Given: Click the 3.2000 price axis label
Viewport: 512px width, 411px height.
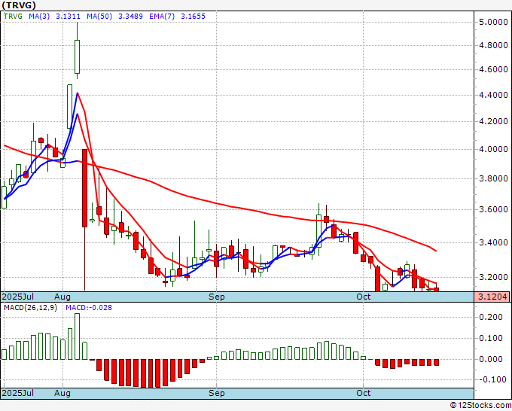Looking at the screenshot, I should coord(493,277).
